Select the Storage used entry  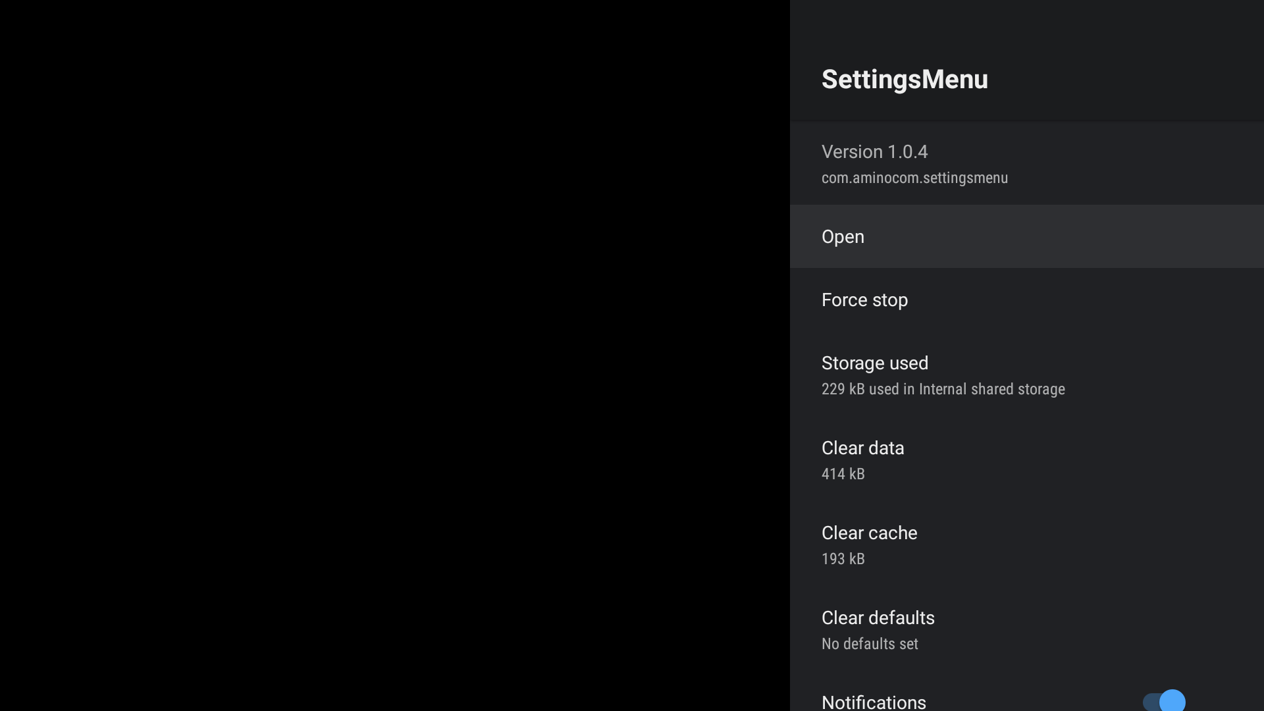(x=1027, y=375)
